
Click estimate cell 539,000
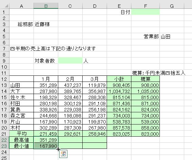click(x=146, y=121)
